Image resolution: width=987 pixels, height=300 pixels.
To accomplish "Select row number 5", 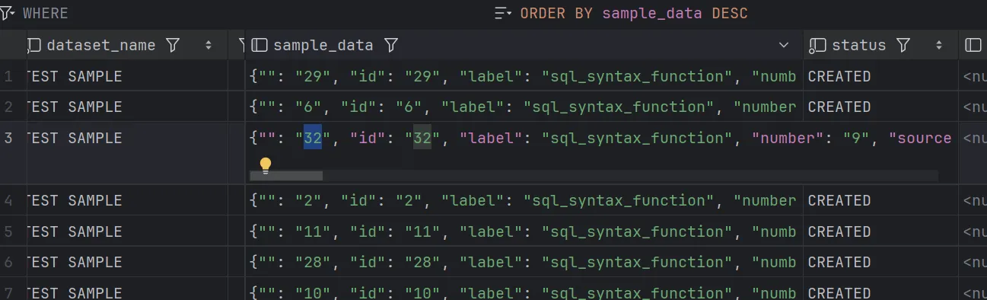I will (x=8, y=231).
